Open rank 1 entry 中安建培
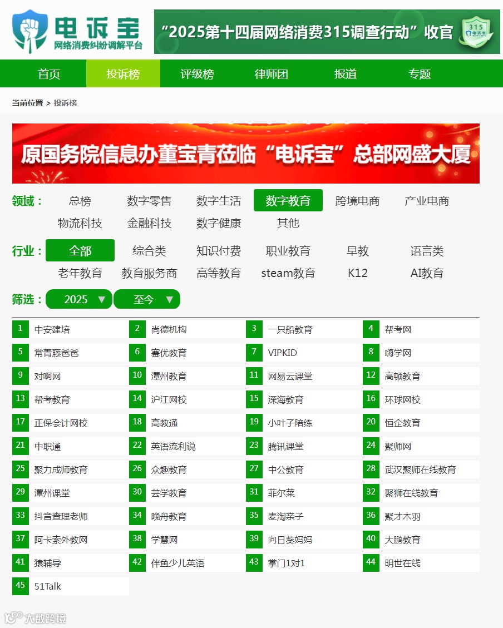503x628 pixels. click(71, 329)
